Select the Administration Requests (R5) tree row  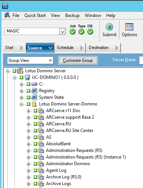pyautogui.click(x=74, y=150)
